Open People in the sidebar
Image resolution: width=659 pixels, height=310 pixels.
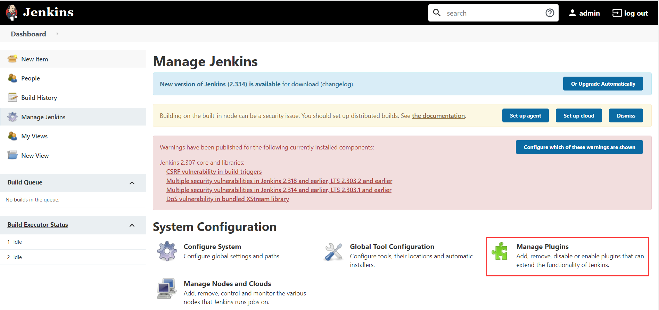click(x=31, y=78)
